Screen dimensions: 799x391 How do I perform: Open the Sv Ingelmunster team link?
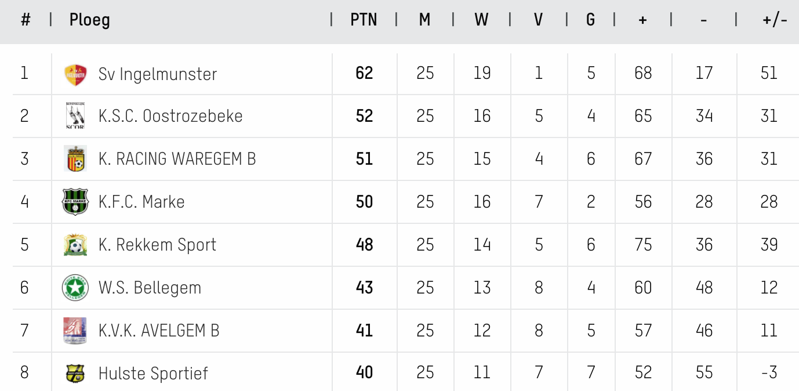[158, 74]
